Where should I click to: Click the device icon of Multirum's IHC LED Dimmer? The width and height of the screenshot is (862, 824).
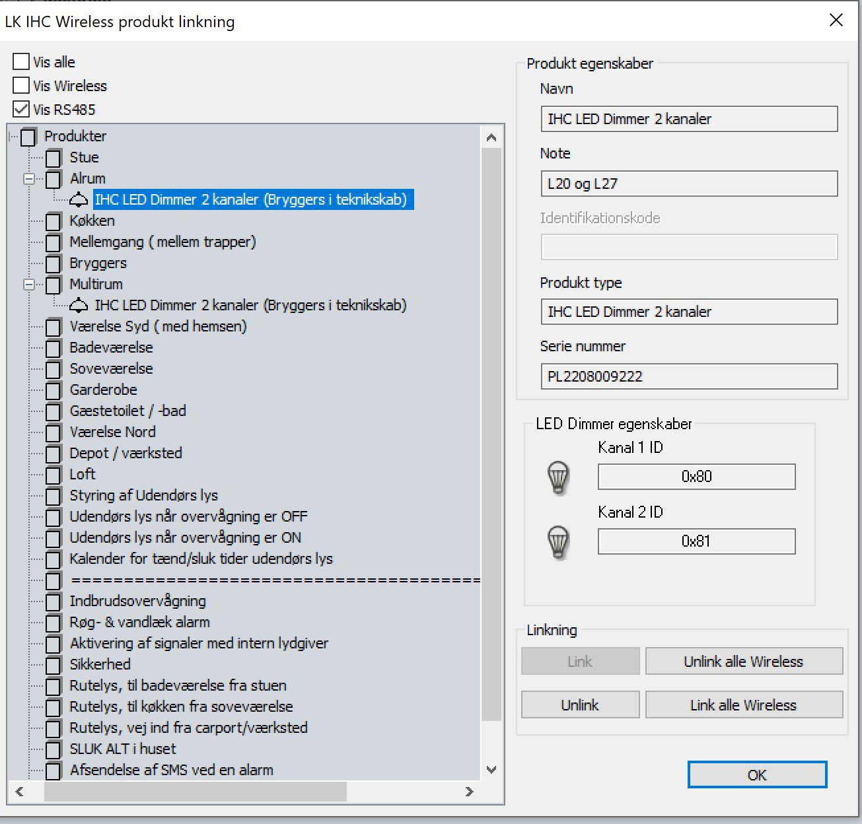point(79,305)
